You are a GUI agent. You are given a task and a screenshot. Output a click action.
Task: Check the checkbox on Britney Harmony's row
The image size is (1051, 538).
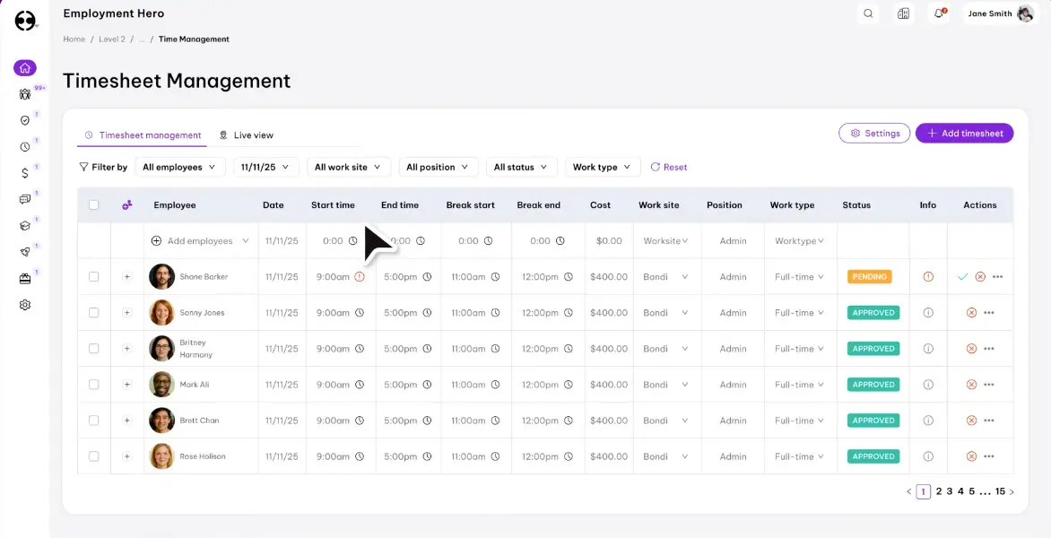click(93, 348)
